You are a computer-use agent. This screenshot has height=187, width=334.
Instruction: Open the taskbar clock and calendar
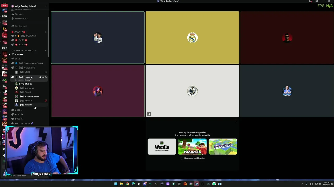point(326,184)
